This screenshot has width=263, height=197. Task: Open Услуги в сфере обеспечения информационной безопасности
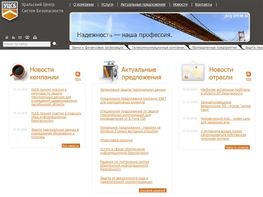click(124, 151)
